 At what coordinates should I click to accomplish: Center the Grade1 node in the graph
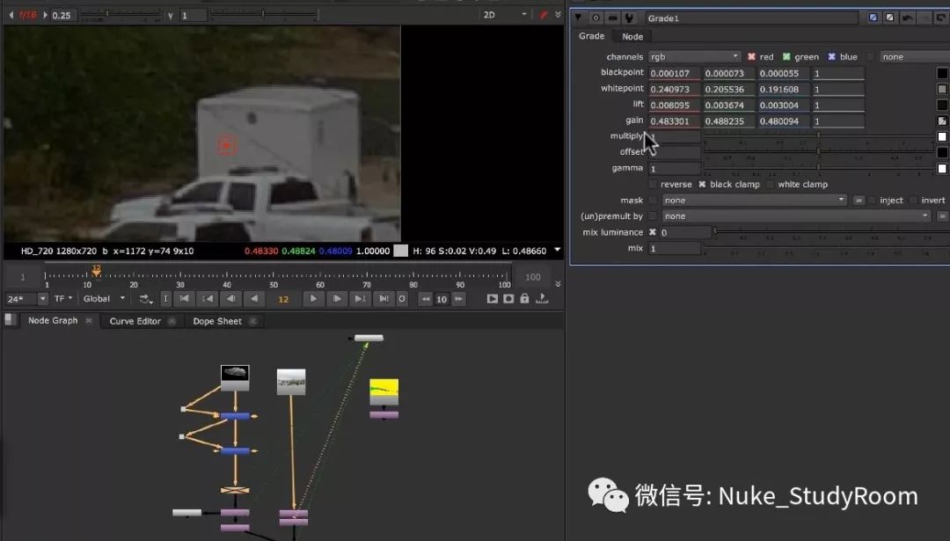coord(595,18)
